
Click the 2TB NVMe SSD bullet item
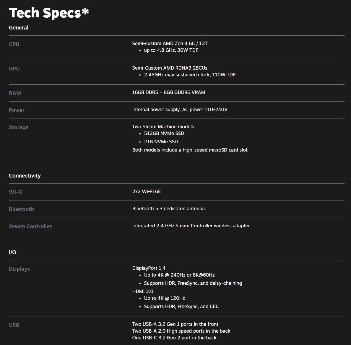161,142
